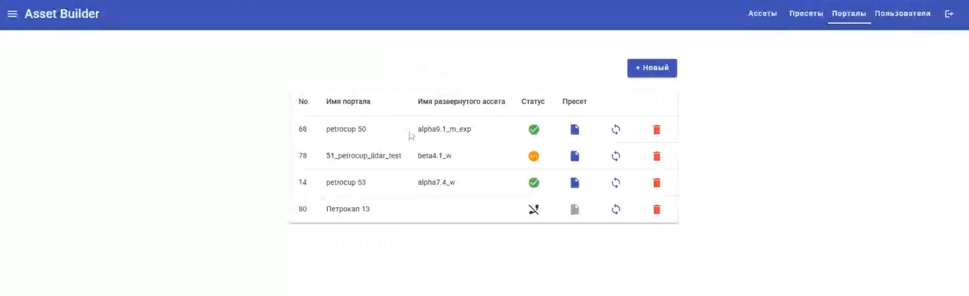Image resolution: width=969 pixels, height=296 pixels.
Task: Delete the Петрокап 13 portal
Action: tap(656, 210)
